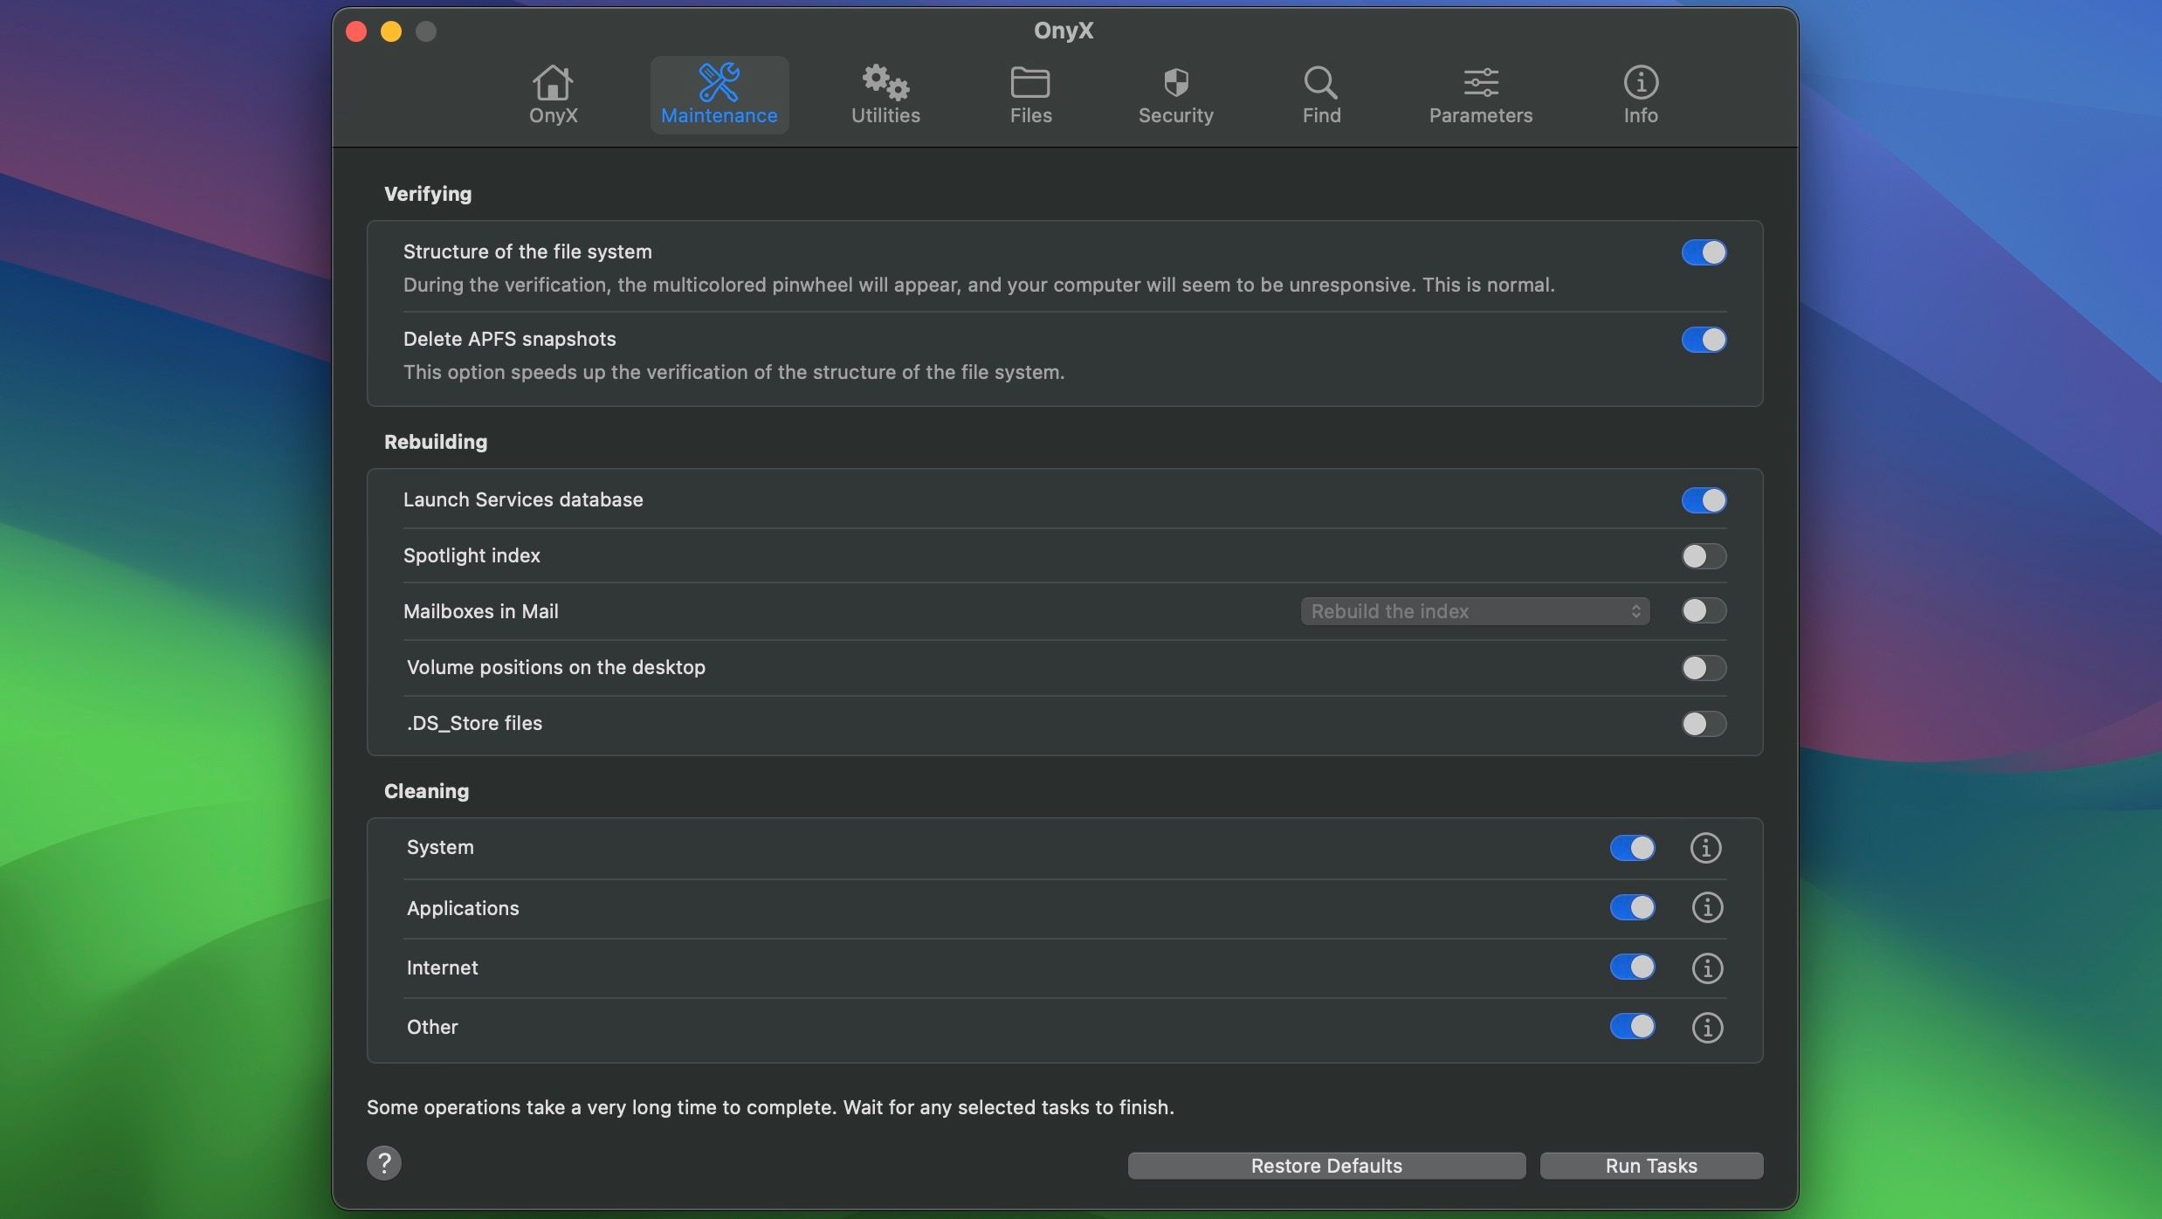This screenshot has width=2162, height=1219.
Task: Enable the .DS_Store files toggle
Action: 1704,724
